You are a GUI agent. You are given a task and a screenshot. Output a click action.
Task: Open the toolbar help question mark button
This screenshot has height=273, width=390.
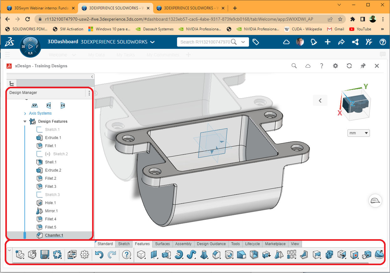pyautogui.click(x=127, y=255)
